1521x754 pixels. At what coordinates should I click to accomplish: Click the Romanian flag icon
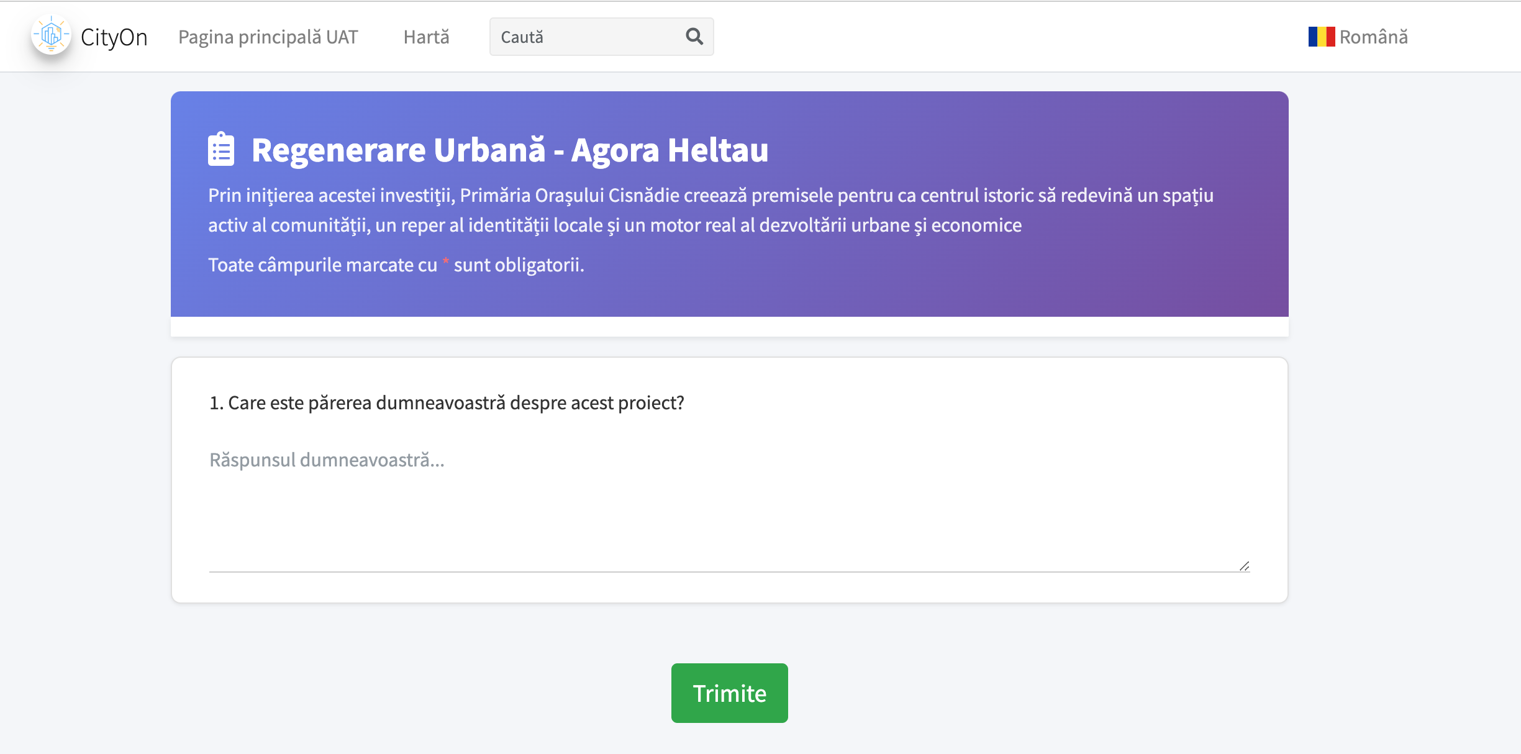(x=1321, y=37)
